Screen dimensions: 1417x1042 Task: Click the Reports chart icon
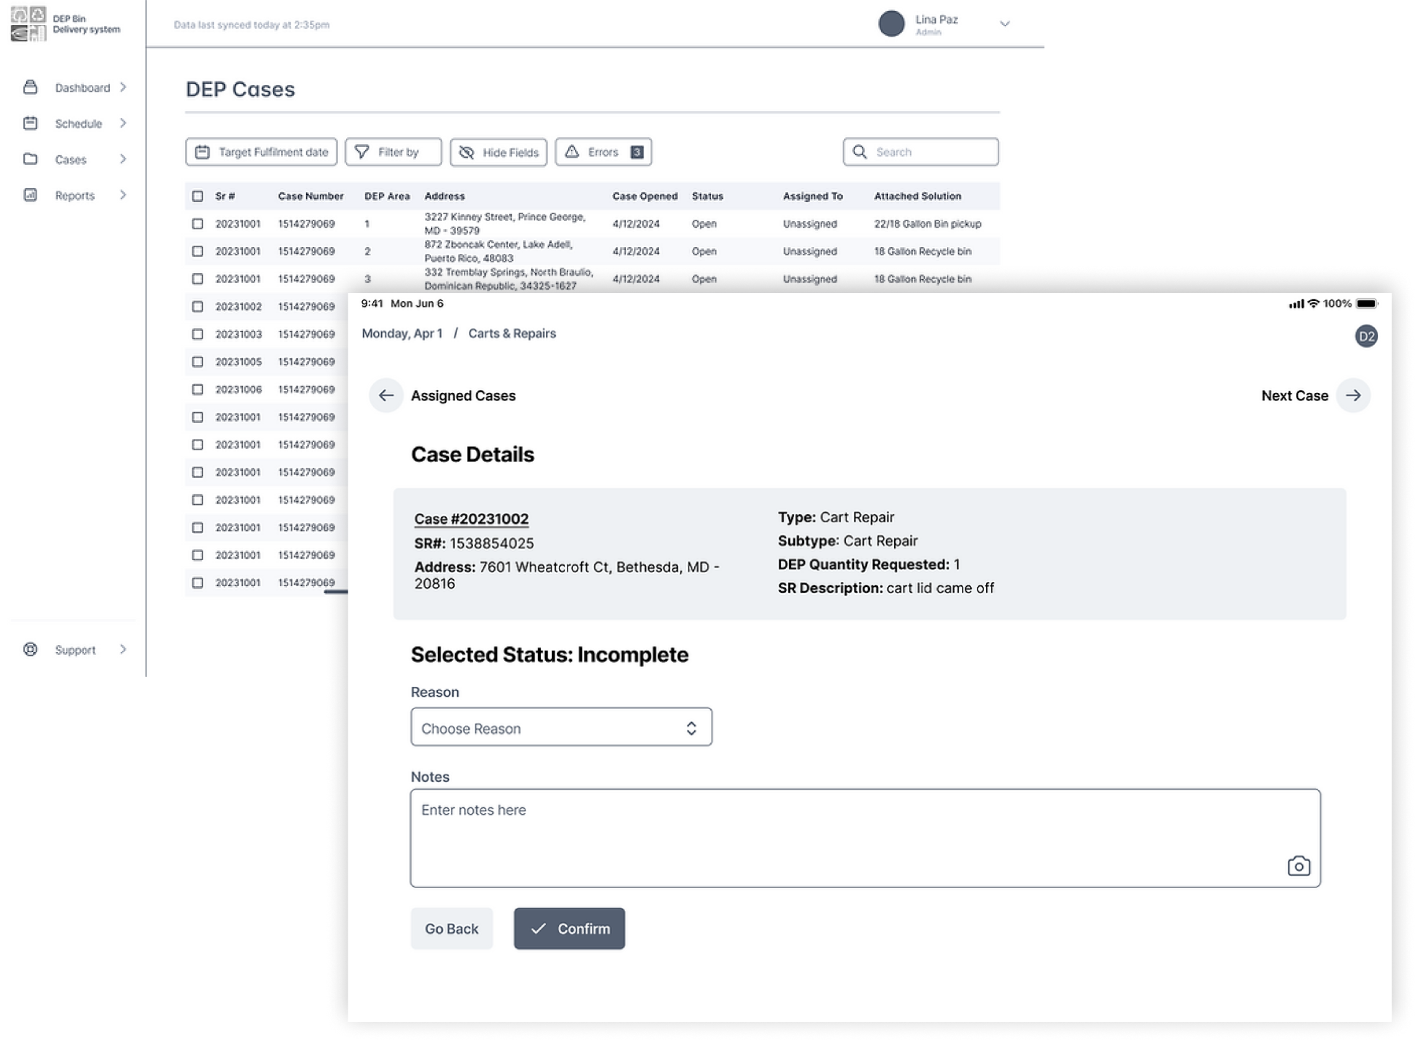[x=30, y=195]
